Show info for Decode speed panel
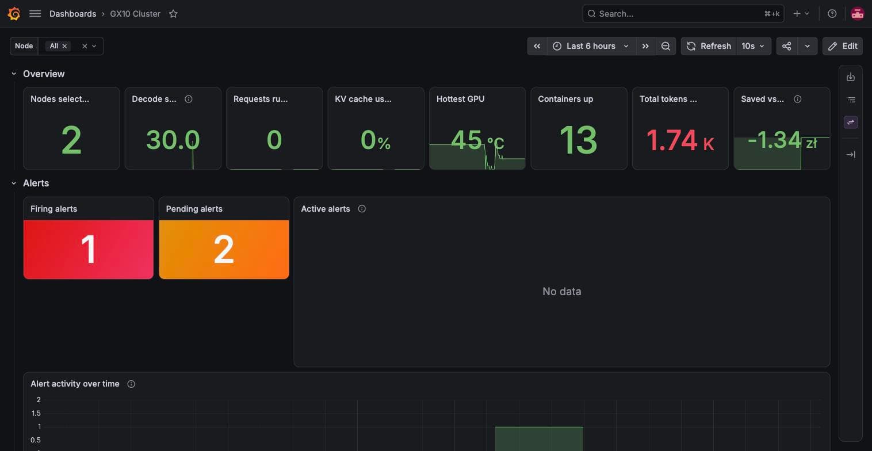The width and height of the screenshot is (872, 451). (188, 99)
